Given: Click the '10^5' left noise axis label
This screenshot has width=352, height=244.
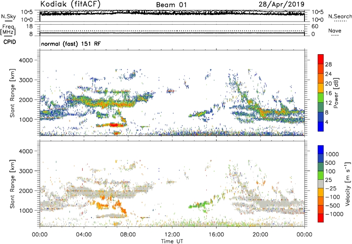Looking at the screenshot, I should pyautogui.click(x=27, y=12).
